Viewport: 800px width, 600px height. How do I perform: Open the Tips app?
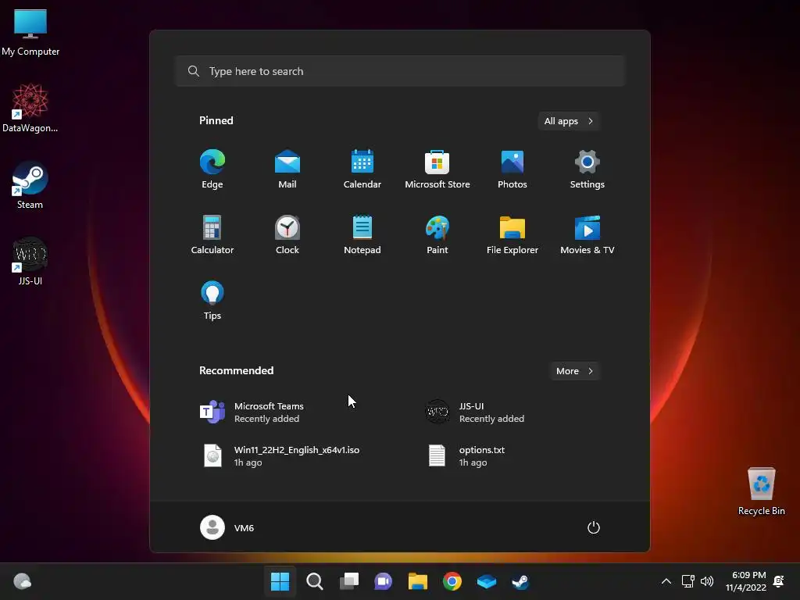tap(212, 301)
